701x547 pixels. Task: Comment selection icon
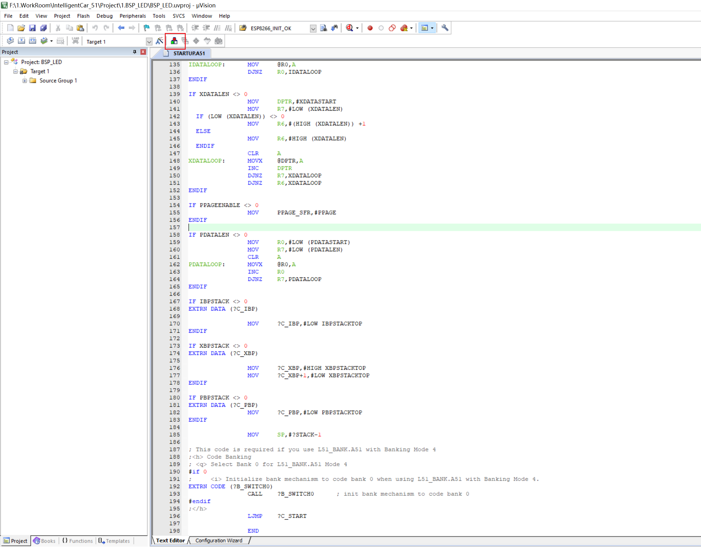point(217,28)
